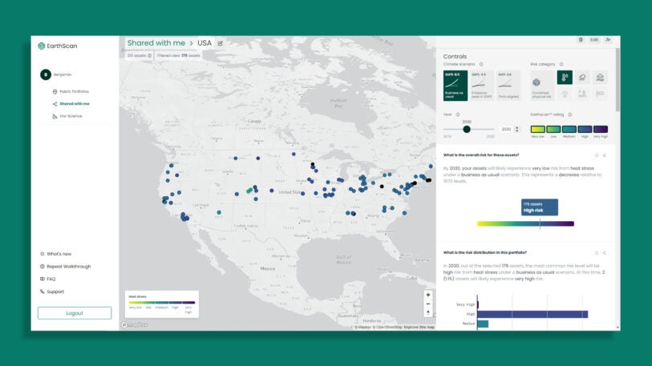Click the year stepper arrows
This screenshot has width=652, height=366.
coord(516,130)
